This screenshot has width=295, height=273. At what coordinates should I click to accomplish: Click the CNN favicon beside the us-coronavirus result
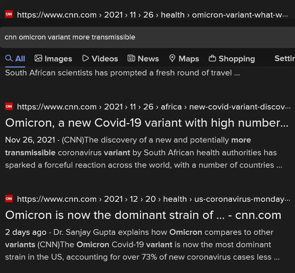coord(9,199)
